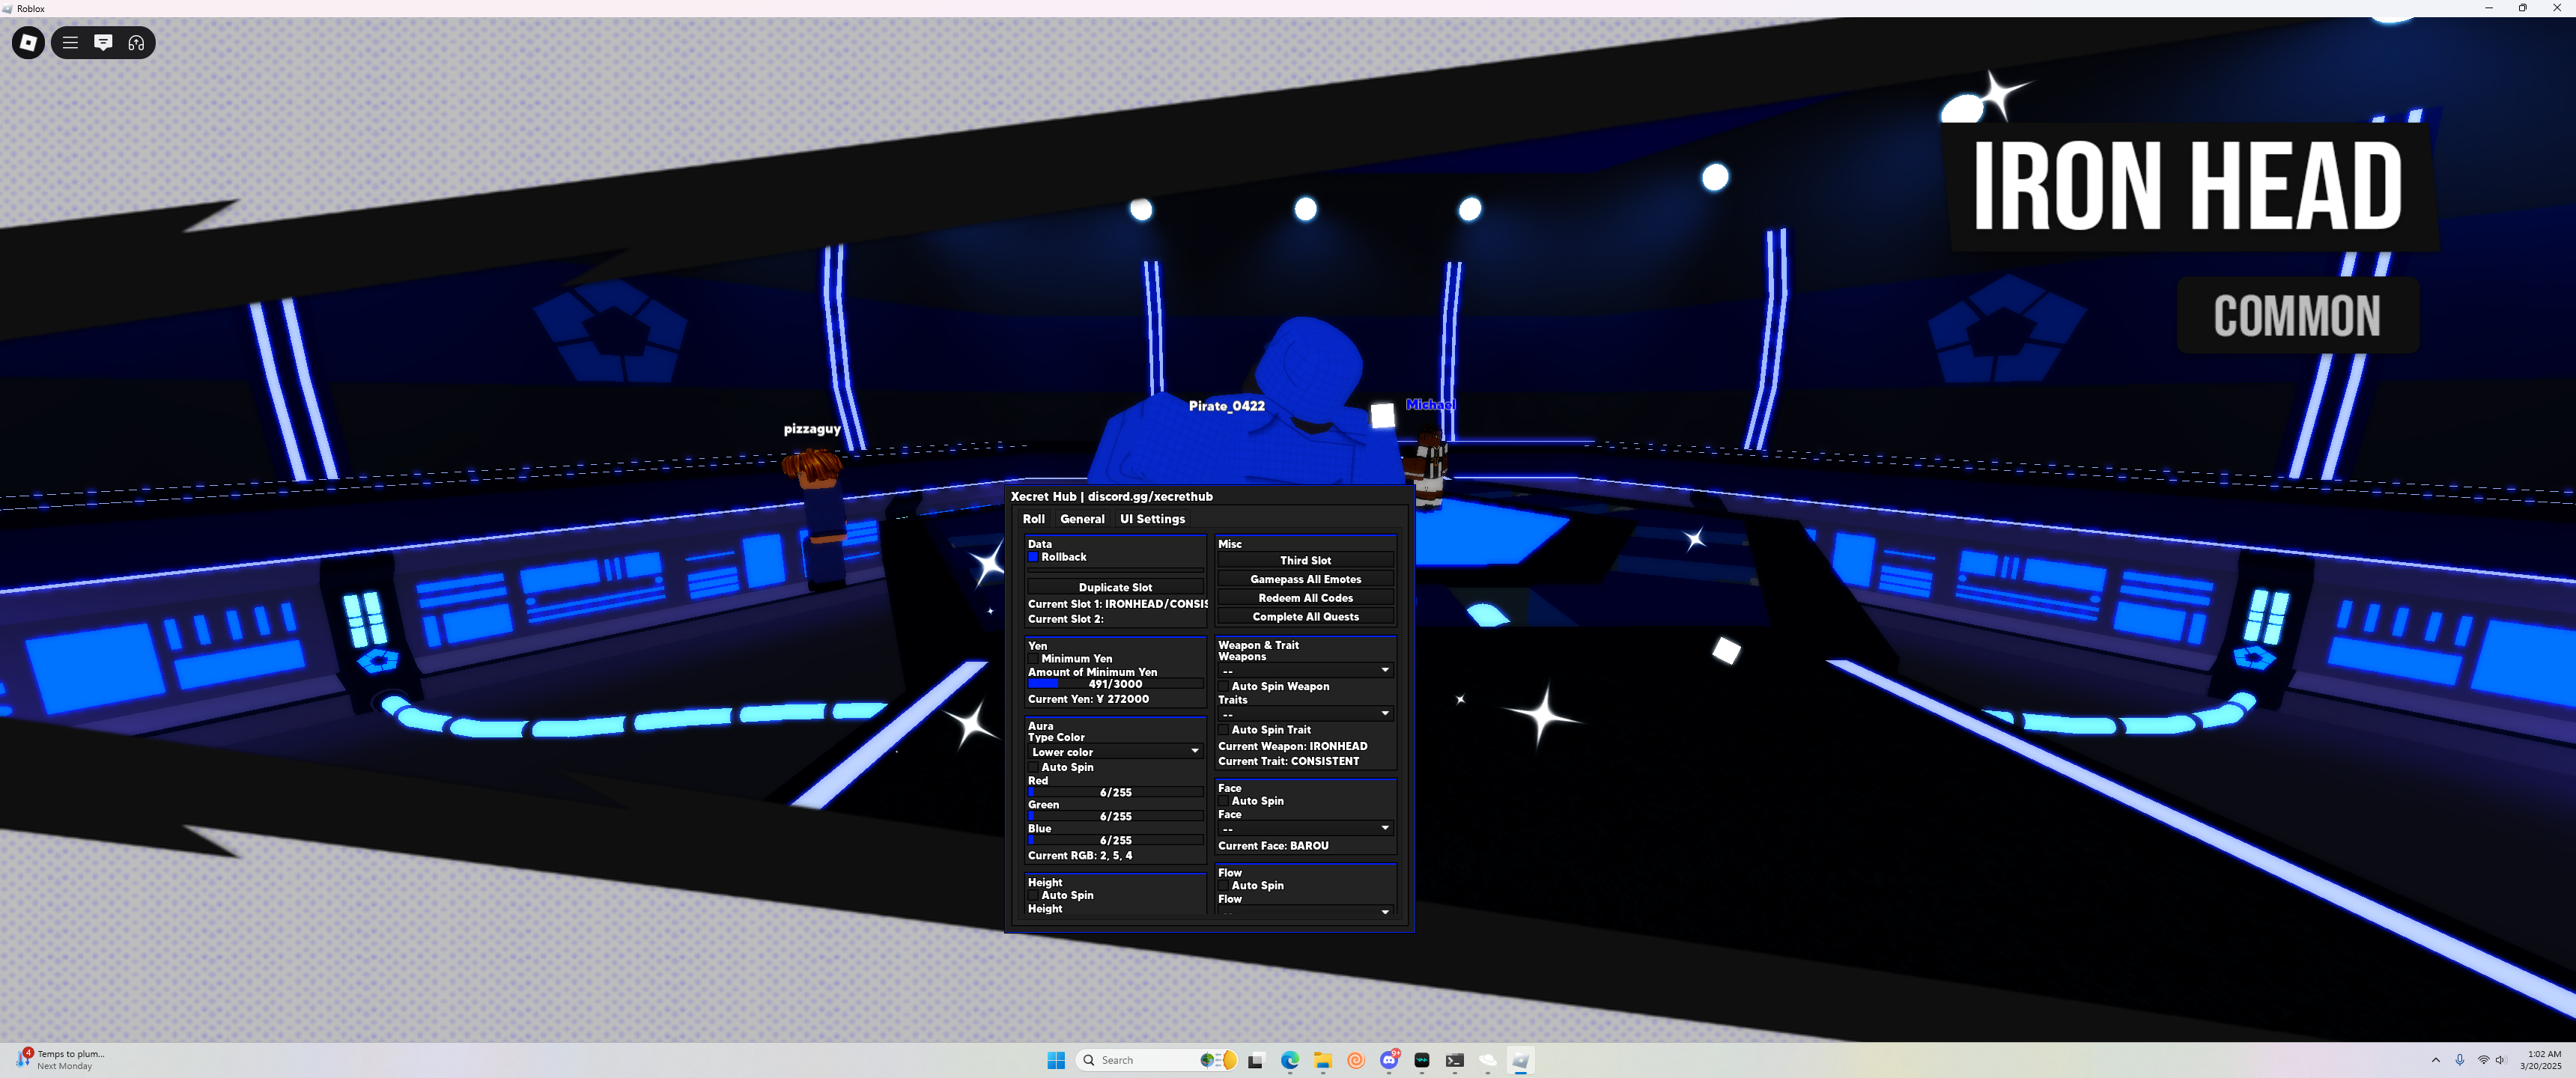Click the Redeem All Codes button

tap(1305, 598)
